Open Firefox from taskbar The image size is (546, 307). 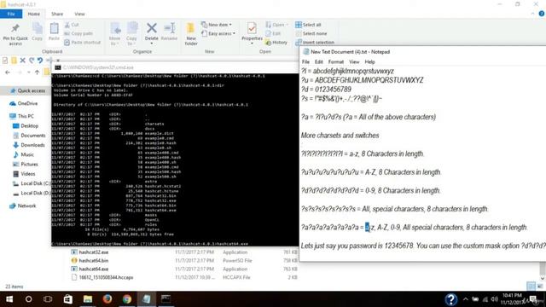[x=107, y=299]
